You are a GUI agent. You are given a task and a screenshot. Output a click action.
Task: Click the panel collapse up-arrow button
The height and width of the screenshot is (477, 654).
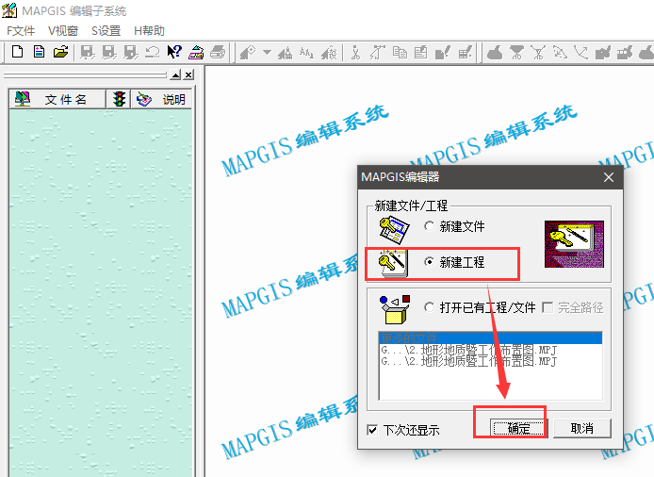coord(175,75)
